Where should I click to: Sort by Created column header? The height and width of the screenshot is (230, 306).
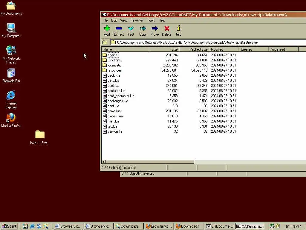click(254, 49)
